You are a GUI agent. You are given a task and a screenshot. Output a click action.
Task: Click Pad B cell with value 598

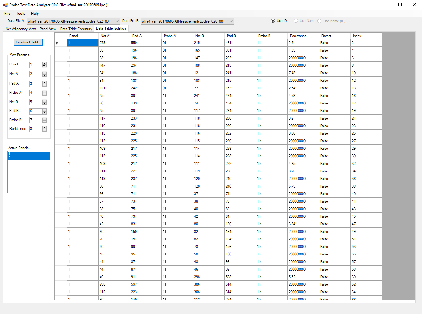tap(240, 277)
